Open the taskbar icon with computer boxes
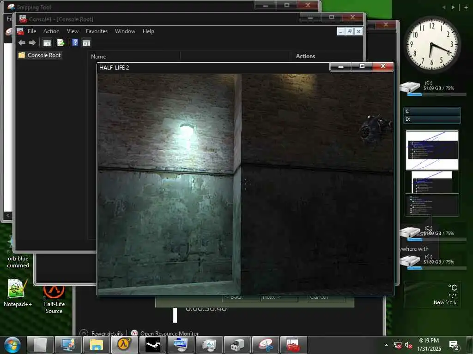Viewport: 473px width, 354px height. 237,345
